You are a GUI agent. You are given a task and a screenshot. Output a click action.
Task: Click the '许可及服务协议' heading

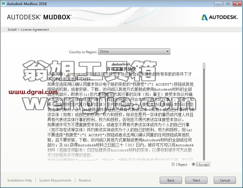pos(121,69)
